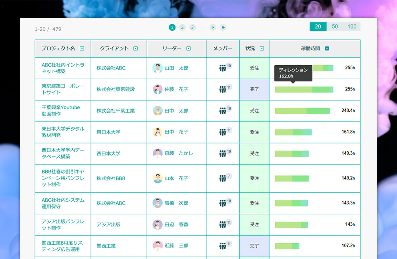This screenshot has height=259, width=397.
Task: Click avatar of 田辺 春香
Action: (x=158, y=224)
